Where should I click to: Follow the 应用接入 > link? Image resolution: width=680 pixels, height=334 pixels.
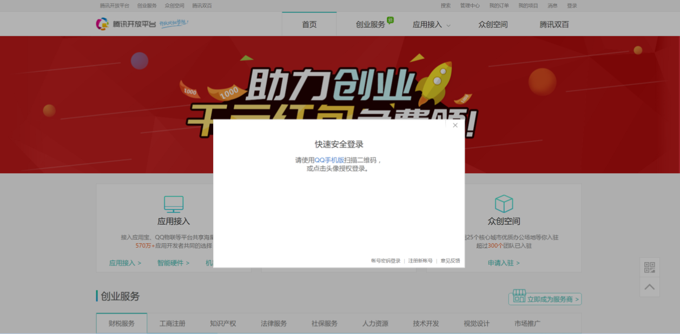click(125, 263)
